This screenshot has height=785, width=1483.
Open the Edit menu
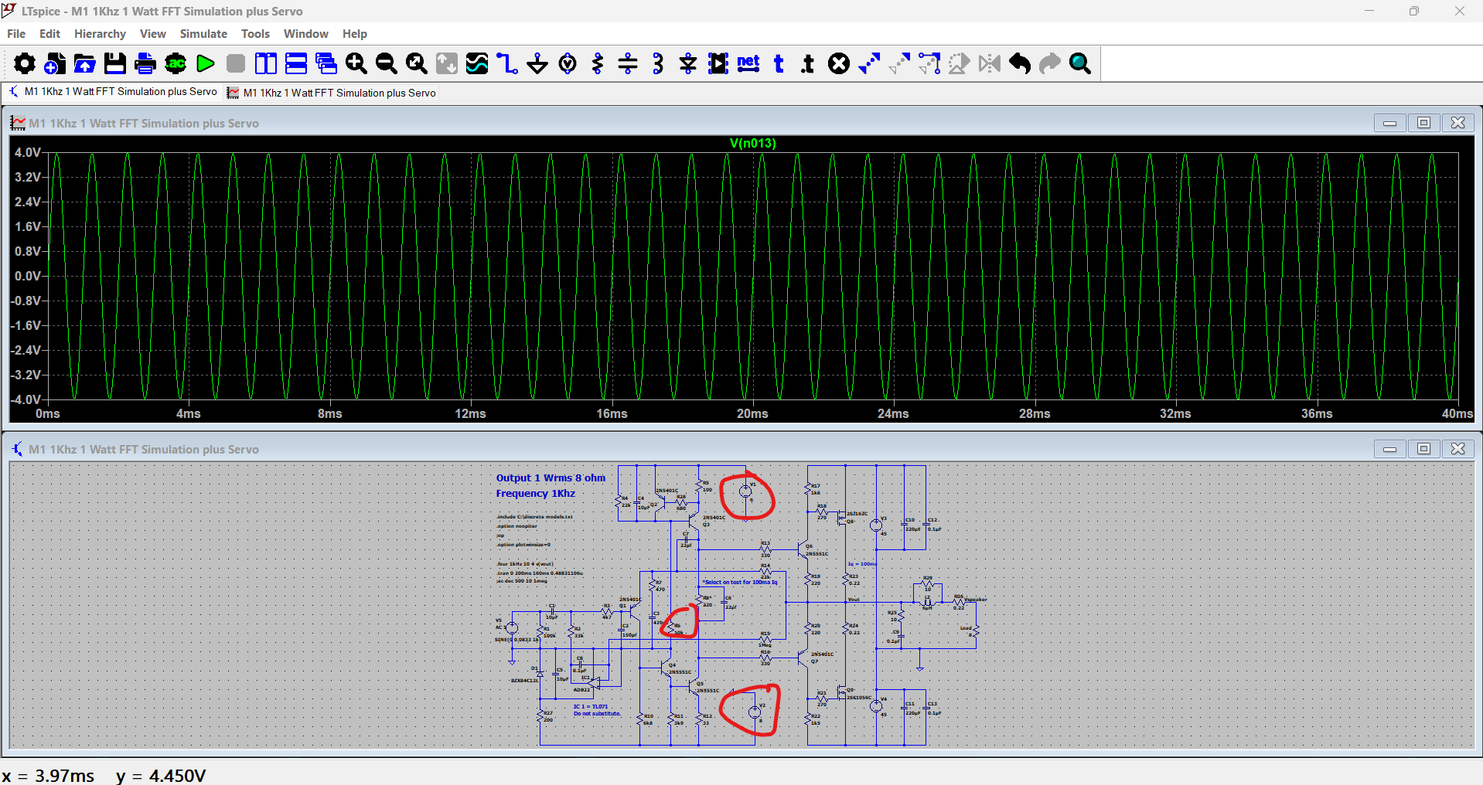[49, 34]
